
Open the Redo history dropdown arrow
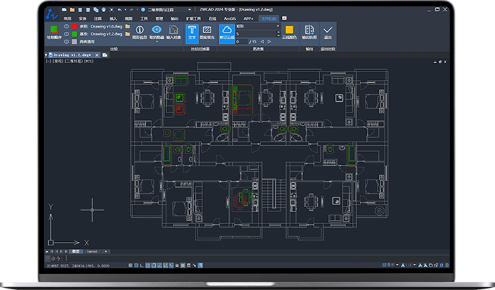tap(137, 10)
